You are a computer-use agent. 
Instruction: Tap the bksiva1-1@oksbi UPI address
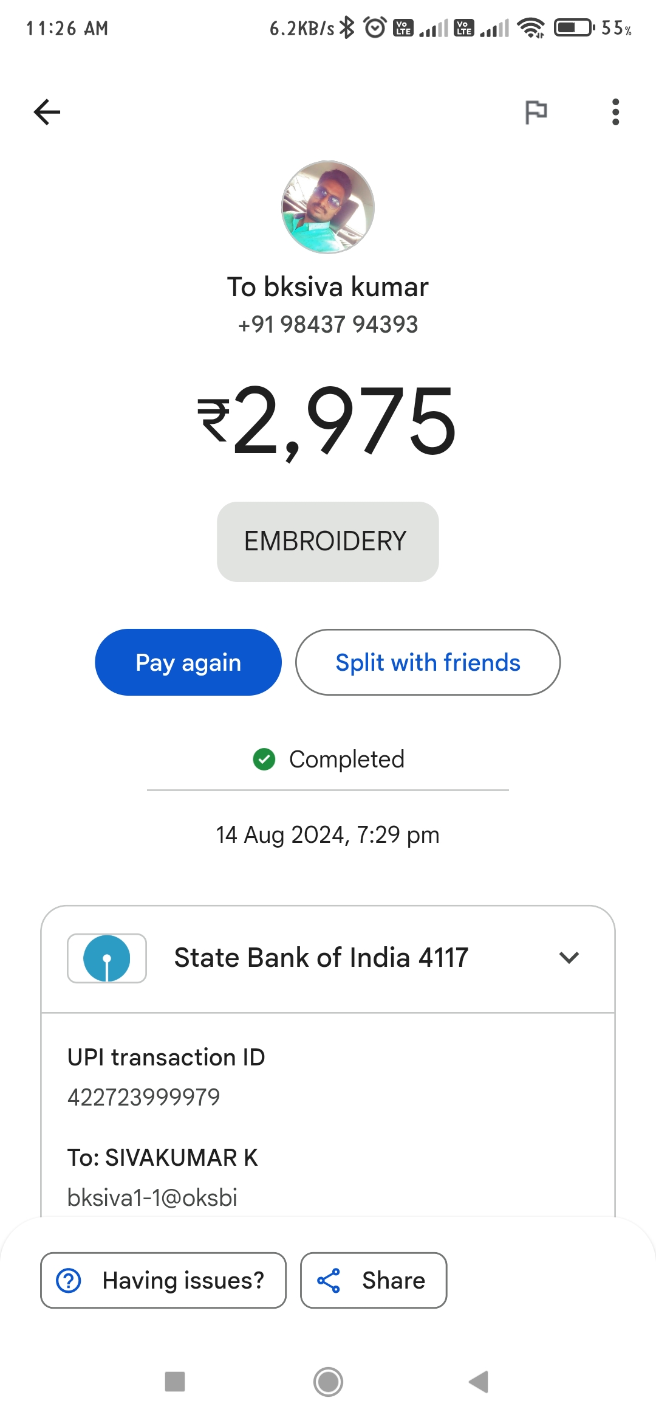[x=152, y=1197]
